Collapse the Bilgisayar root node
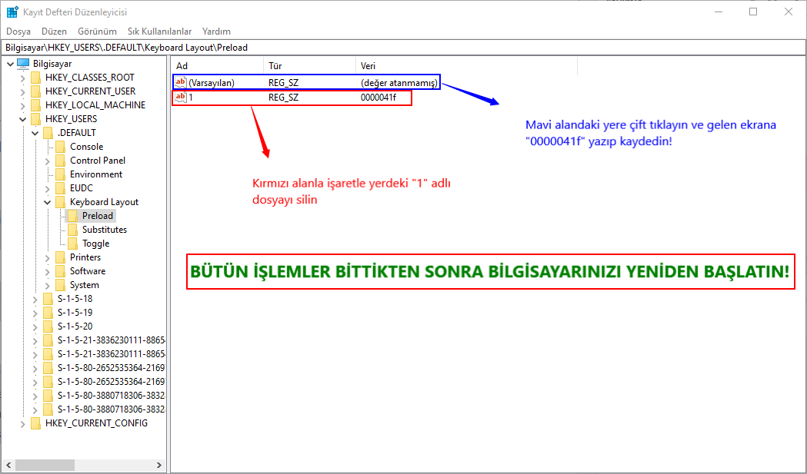 10,64
